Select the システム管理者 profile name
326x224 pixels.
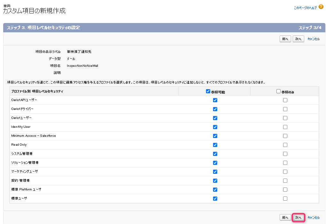tap(22, 154)
